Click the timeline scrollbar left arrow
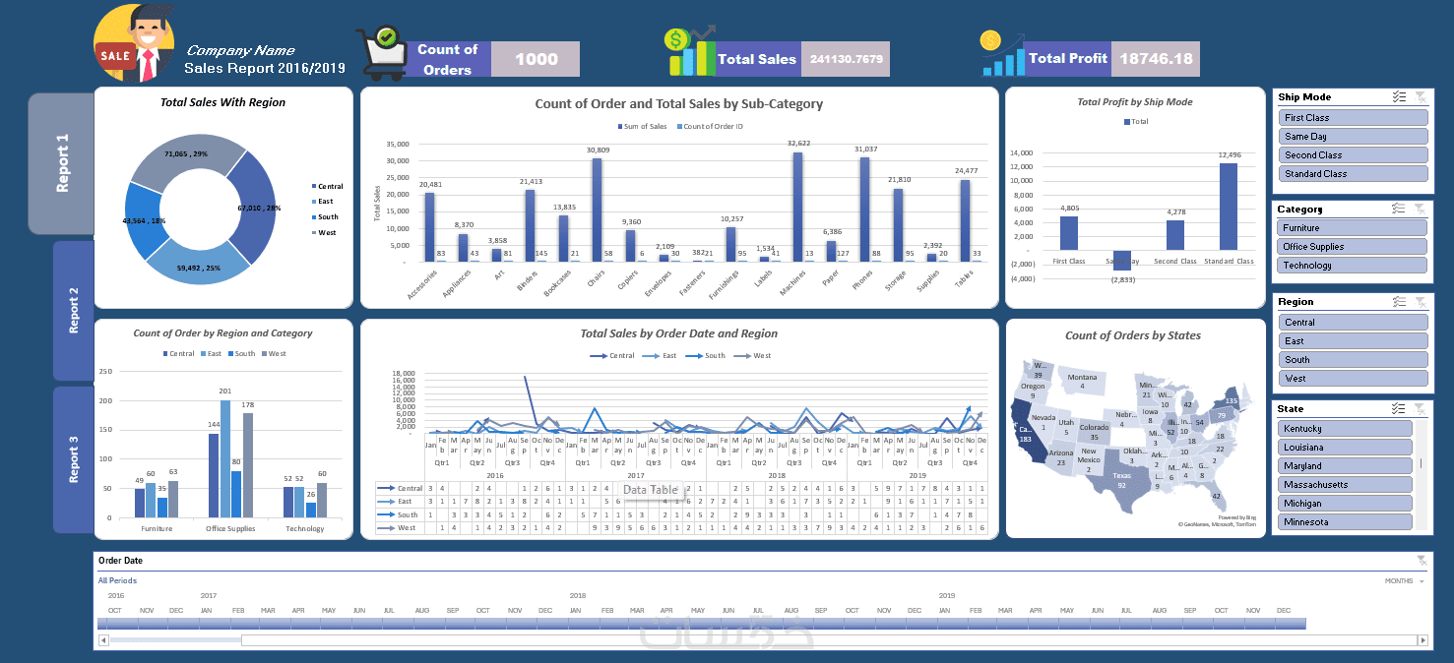This screenshot has height=663, width=1454. [x=103, y=640]
